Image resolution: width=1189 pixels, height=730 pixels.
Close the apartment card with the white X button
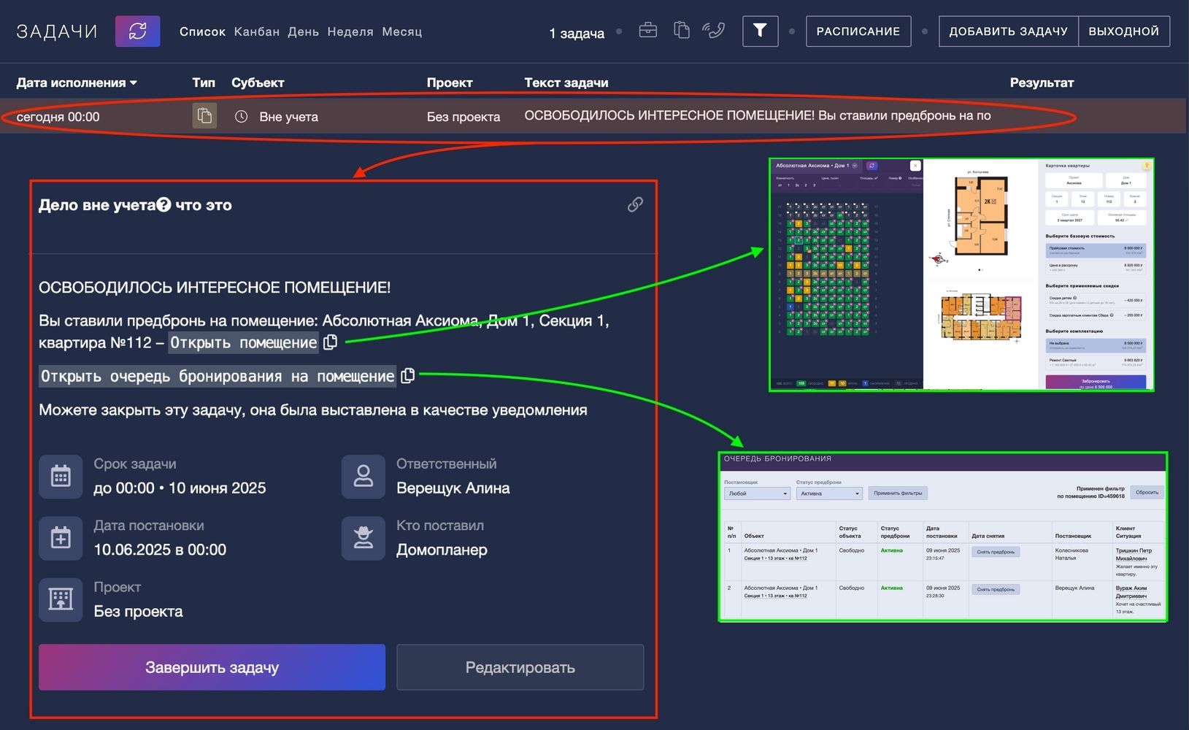click(915, 166)
